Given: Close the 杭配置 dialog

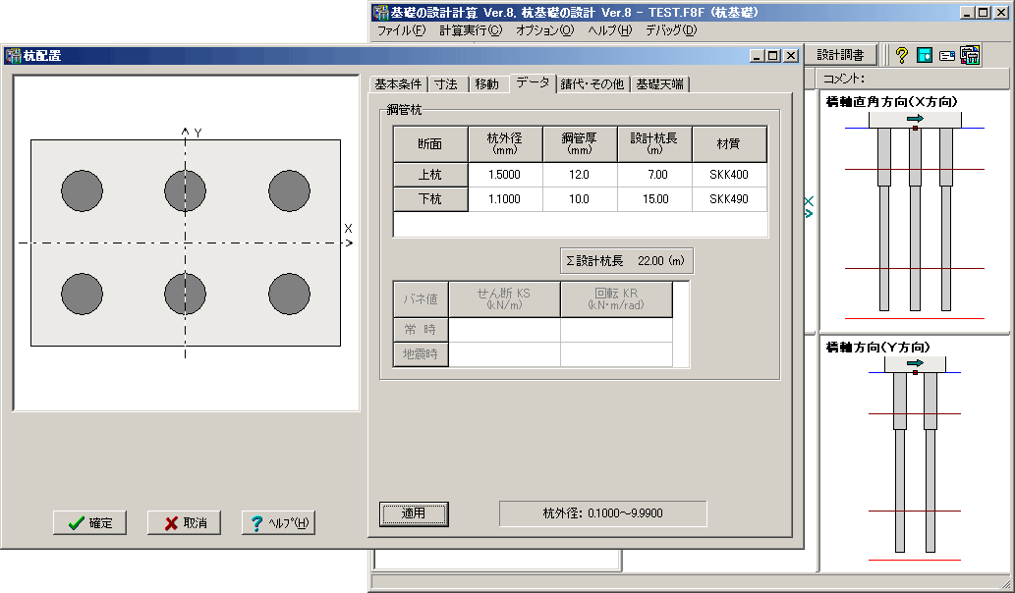Looking at the screenshot, I should coord(791,56).
